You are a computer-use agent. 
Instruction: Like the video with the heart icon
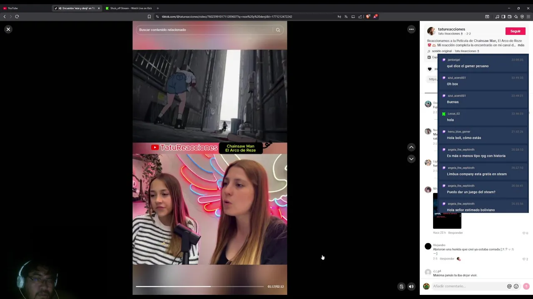[x=430, y=69]
